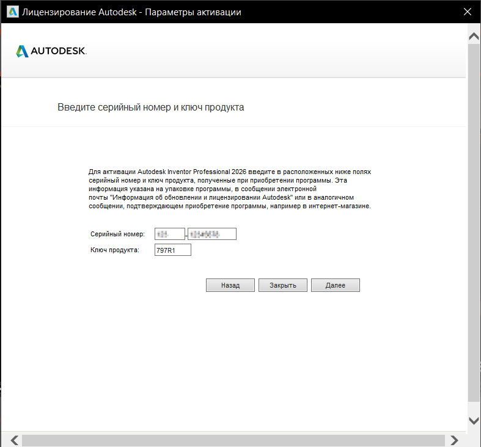Click the Autodesk icon in the title bar
The width and height of the screenshot is (481, 447).
[x=12, y=12]
